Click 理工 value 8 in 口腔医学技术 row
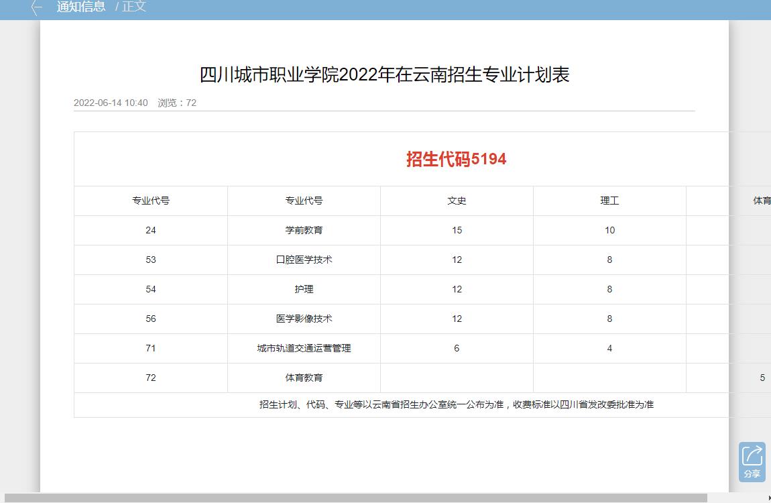 (x=609, y=260)
